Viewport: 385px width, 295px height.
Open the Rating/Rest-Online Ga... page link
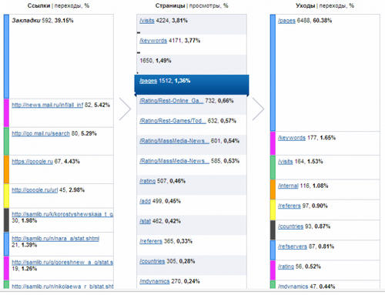(172, 101)
